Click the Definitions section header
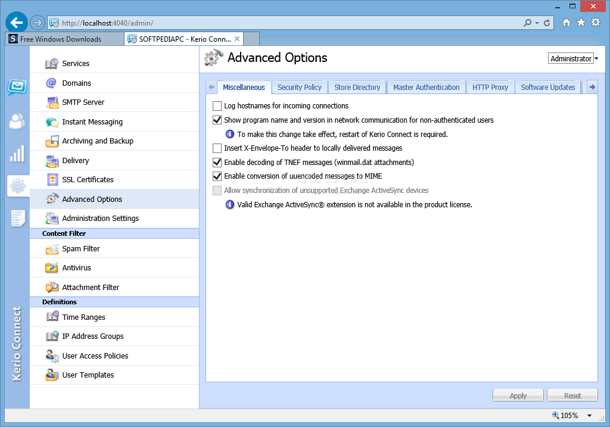 coord(114,302)
